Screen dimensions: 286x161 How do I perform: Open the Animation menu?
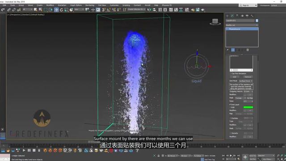pos(62,5)
